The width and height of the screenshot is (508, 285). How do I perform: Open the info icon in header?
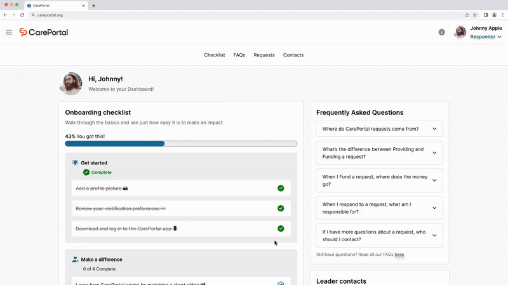[x=441, y=32]
